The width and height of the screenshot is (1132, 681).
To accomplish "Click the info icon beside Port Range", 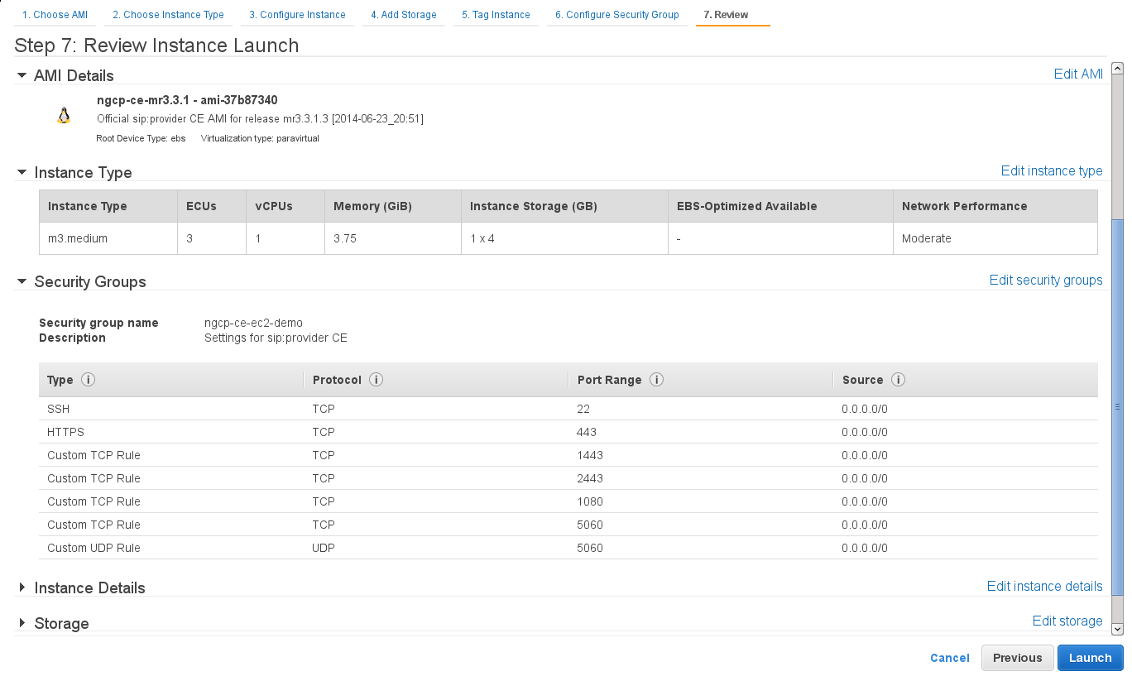I will coord(656,380).
